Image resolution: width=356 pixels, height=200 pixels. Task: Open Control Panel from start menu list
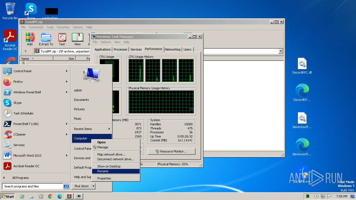click(x=36, y=71)
